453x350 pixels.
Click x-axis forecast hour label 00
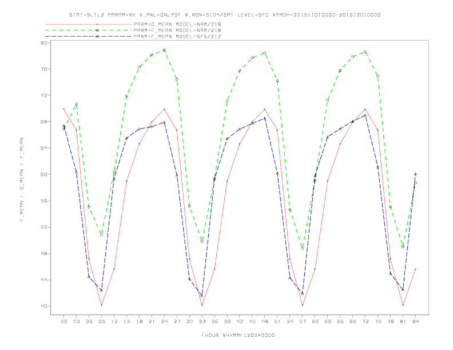64,321
